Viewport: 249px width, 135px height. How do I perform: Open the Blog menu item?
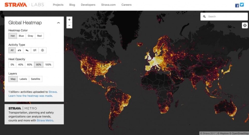pyautogui.click(x=72, y=5)
